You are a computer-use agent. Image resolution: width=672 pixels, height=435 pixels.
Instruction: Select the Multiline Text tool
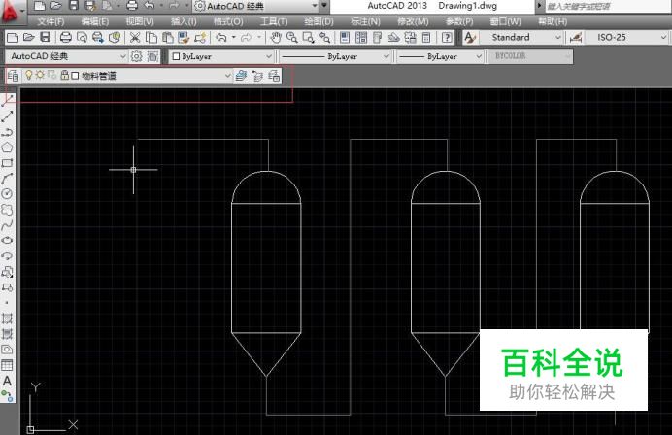pyautogui.click(x=8, y=381)
